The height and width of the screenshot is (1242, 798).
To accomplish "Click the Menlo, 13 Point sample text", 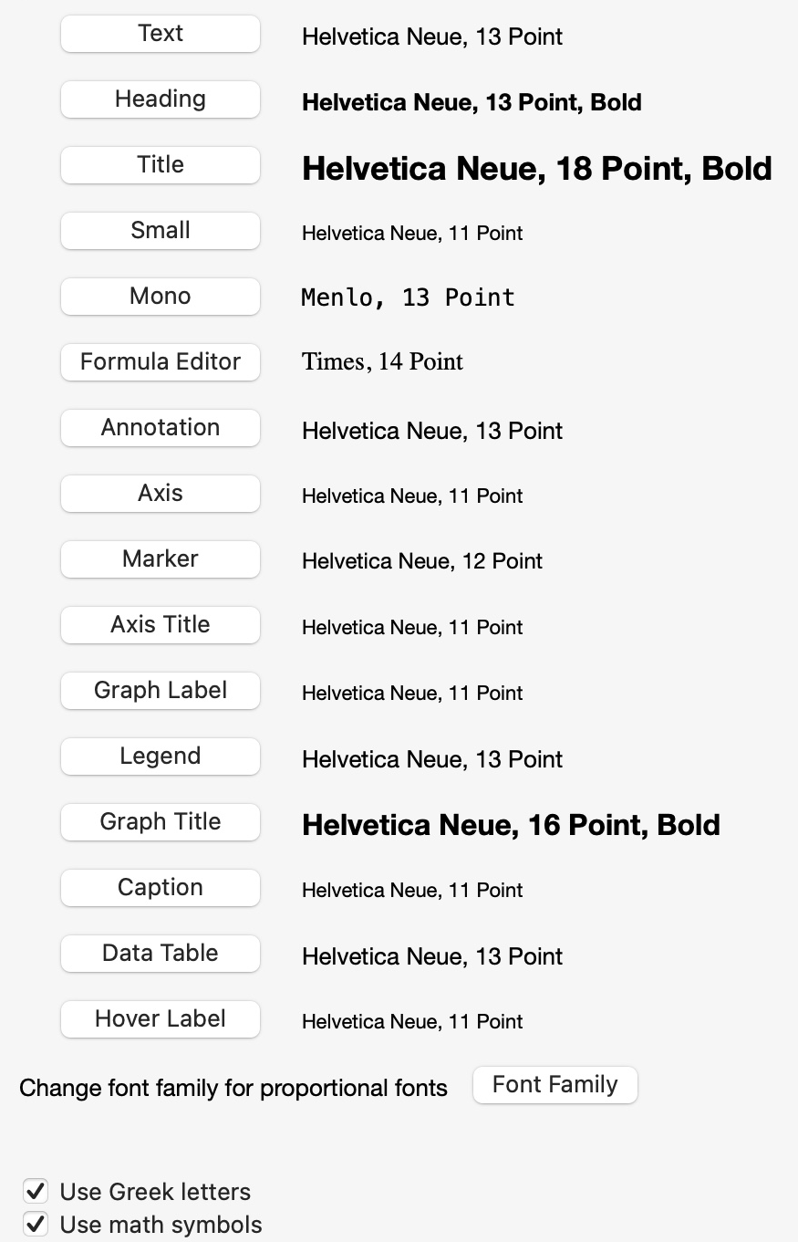I will coord(408,297).
